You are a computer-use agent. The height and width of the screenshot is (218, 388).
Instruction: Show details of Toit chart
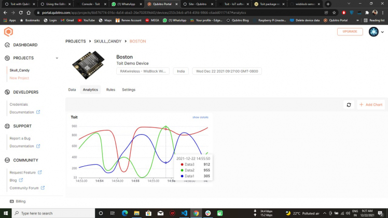point(200,117)
